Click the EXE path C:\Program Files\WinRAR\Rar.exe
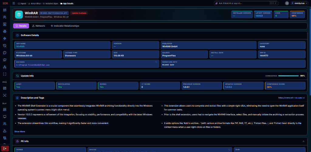 33,65
